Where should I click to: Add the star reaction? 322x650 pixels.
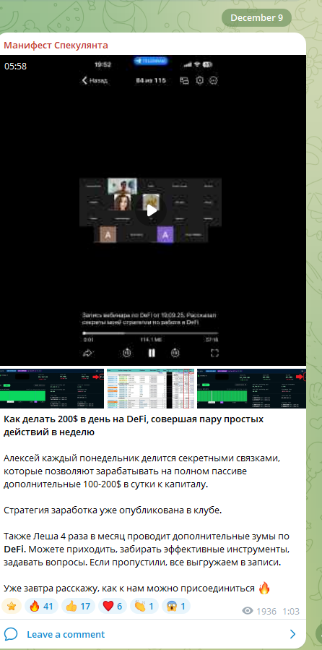click(x=12, y=606)
